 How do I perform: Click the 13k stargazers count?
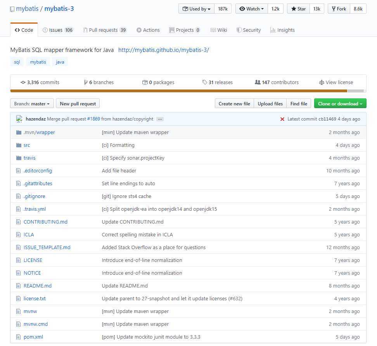point(317,9)
